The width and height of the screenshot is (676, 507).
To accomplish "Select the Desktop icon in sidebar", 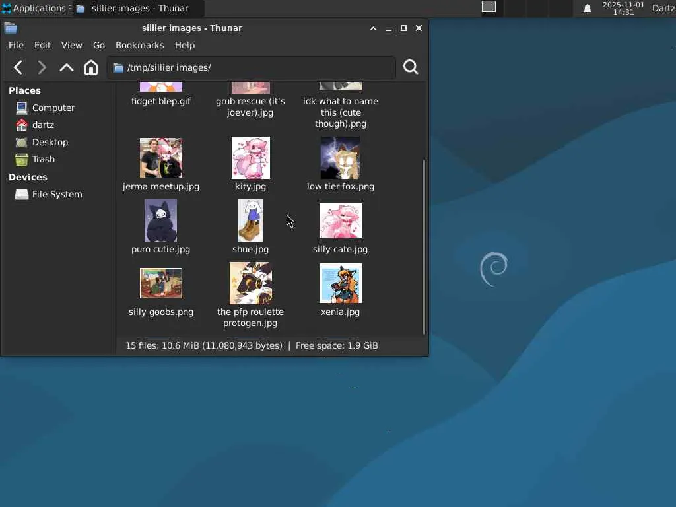I will (22, 143).
